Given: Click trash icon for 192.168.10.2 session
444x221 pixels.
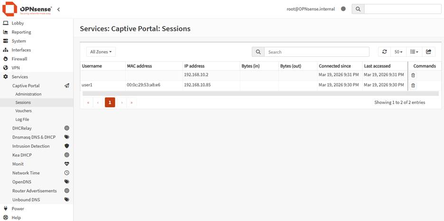Looking at the screenshot, I should (413, 75).
